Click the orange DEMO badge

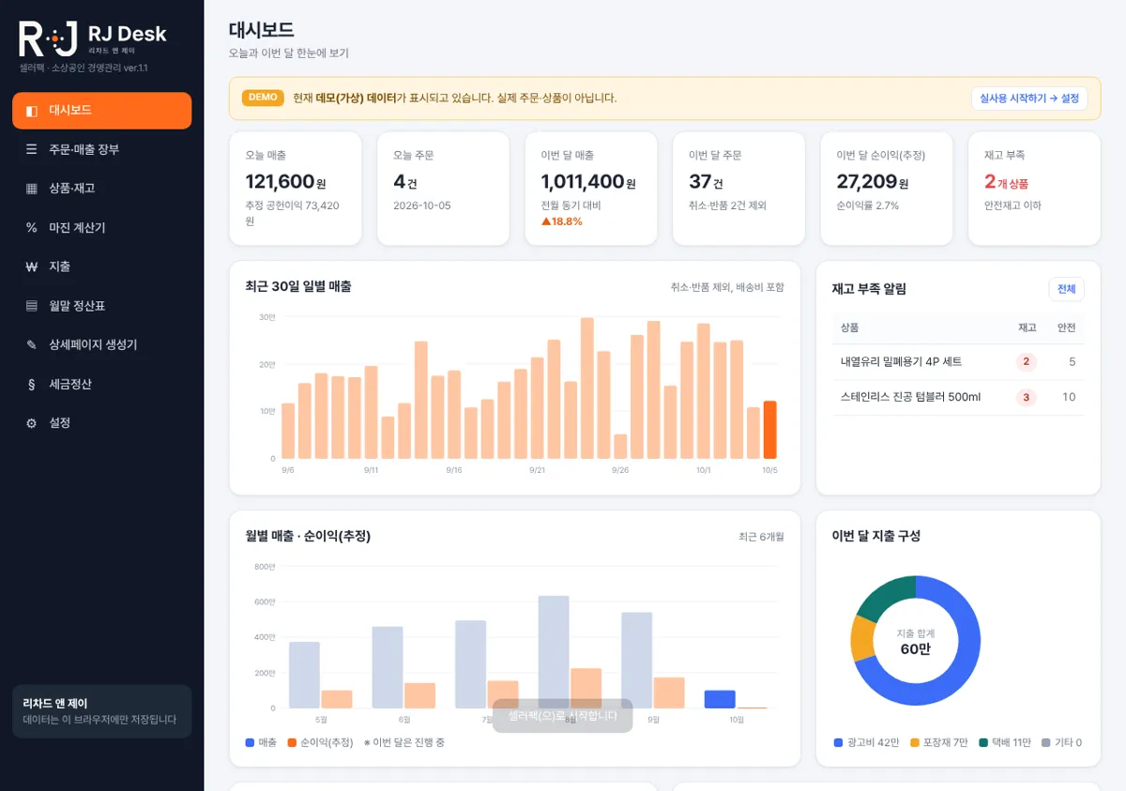263,98
